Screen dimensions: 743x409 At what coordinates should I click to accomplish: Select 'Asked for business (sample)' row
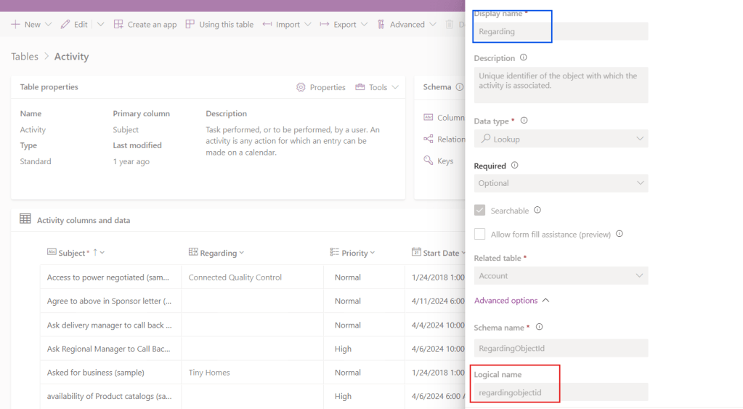coord(96,373)
